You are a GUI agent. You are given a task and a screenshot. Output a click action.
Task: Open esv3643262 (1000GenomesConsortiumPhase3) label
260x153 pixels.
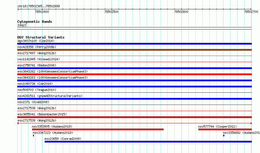coord(53,71)
